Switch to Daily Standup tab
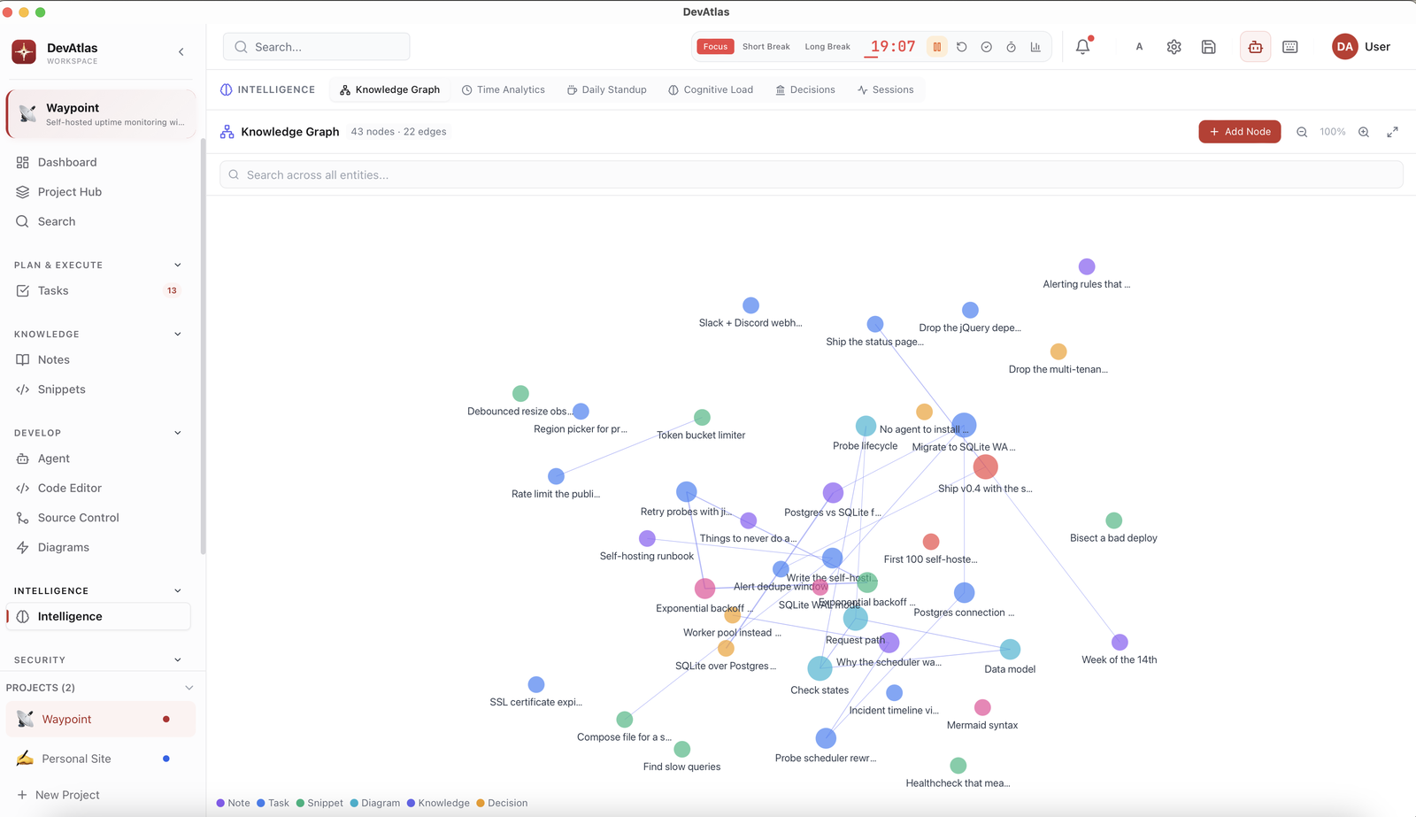Viewport: 1416px width, 817px height. point(607,89)
